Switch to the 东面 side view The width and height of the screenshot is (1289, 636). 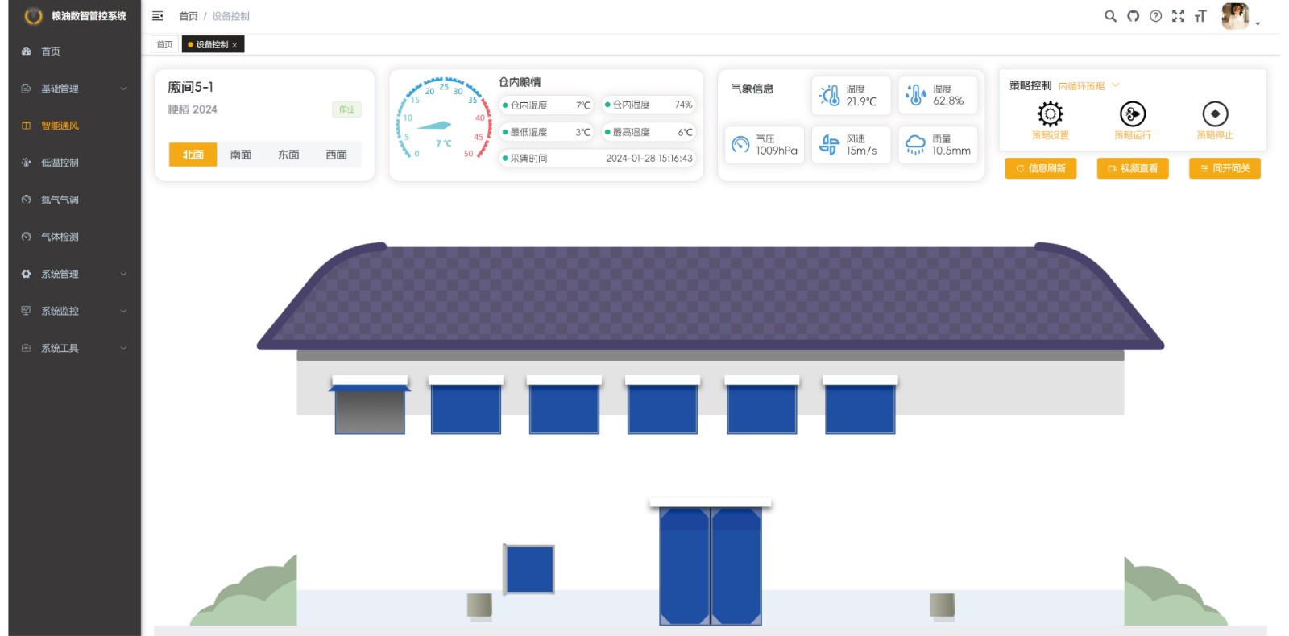(288, 155)
